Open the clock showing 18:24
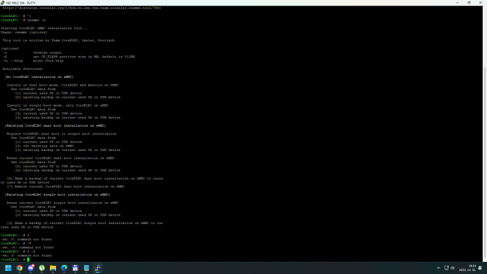The width and height of the screenshot is (487, 274). [467, 268]
